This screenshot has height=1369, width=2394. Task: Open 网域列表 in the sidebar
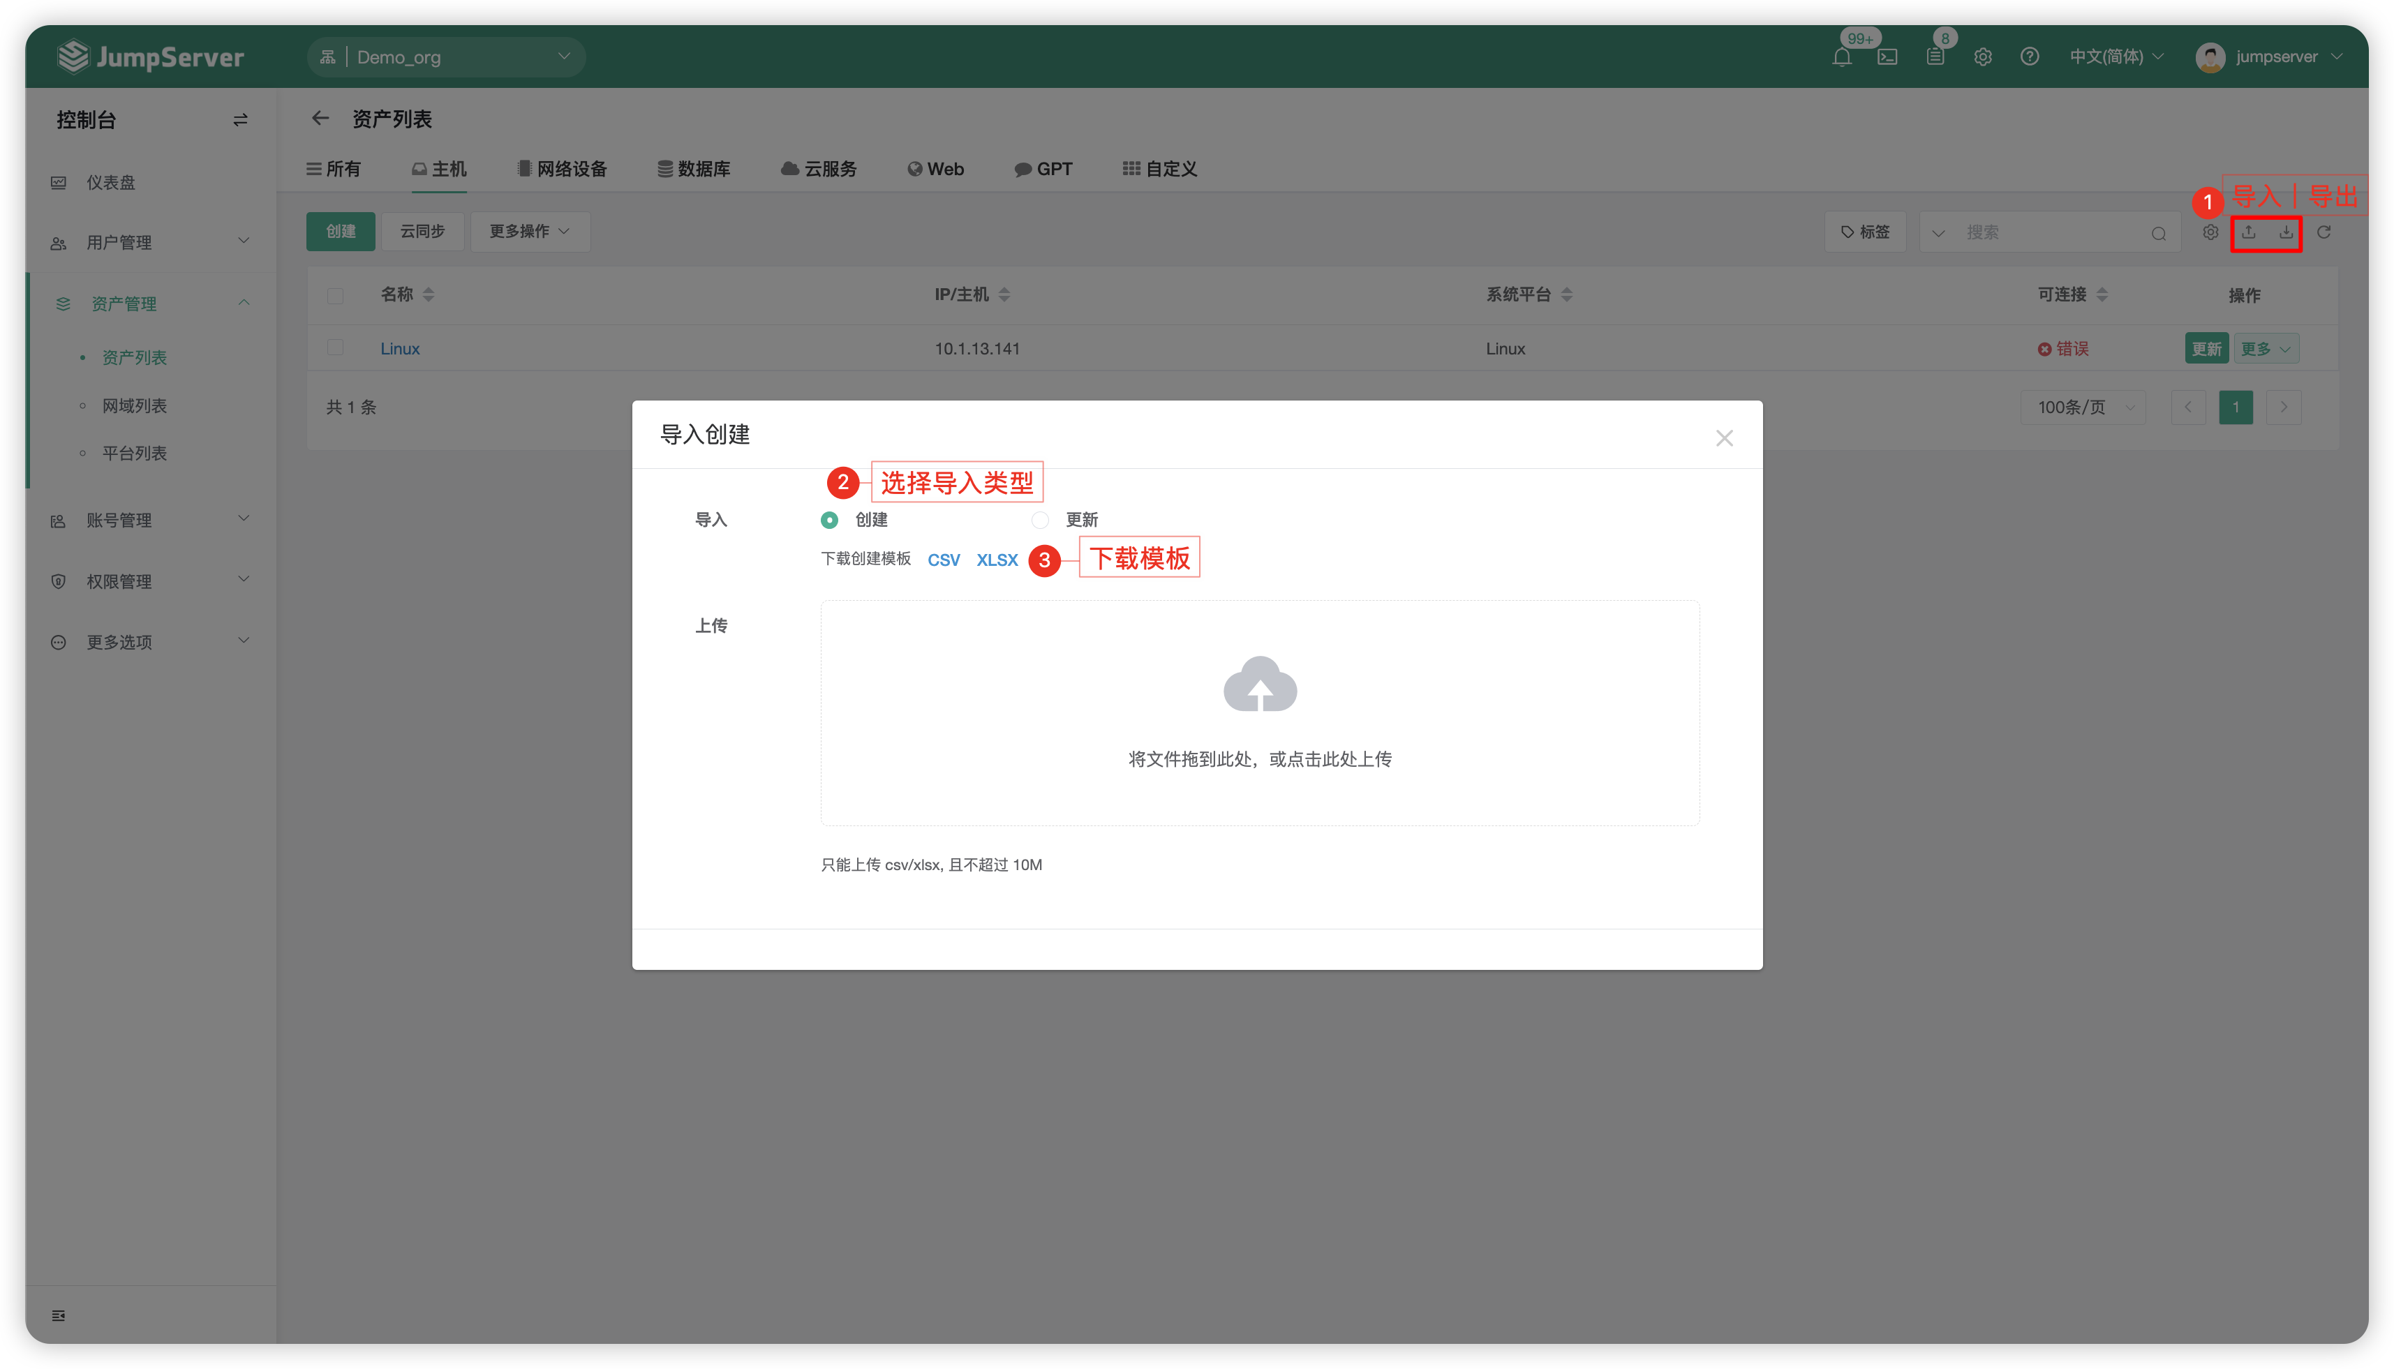tap(135, 405)
